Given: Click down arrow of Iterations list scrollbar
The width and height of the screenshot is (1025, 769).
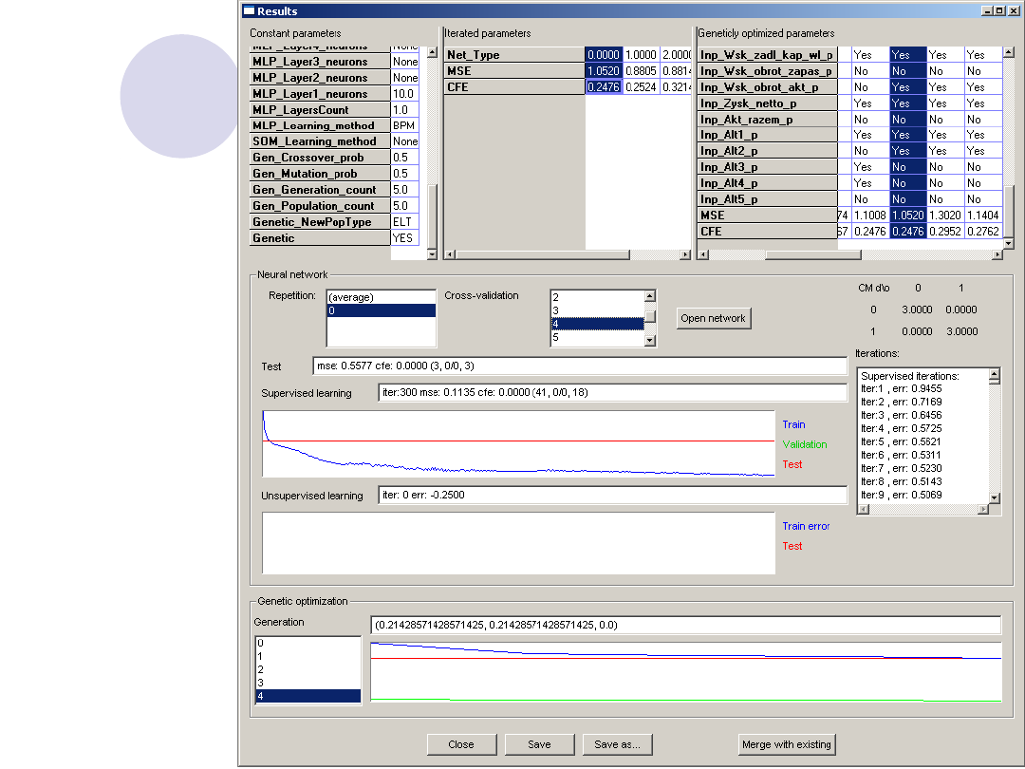Looking at the screenshot, I should (x=994, y=497).
